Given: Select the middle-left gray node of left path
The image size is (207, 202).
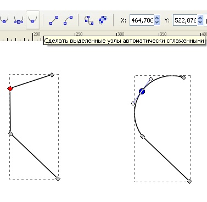Looking at the screenshot, I should (x=11, y=134).
